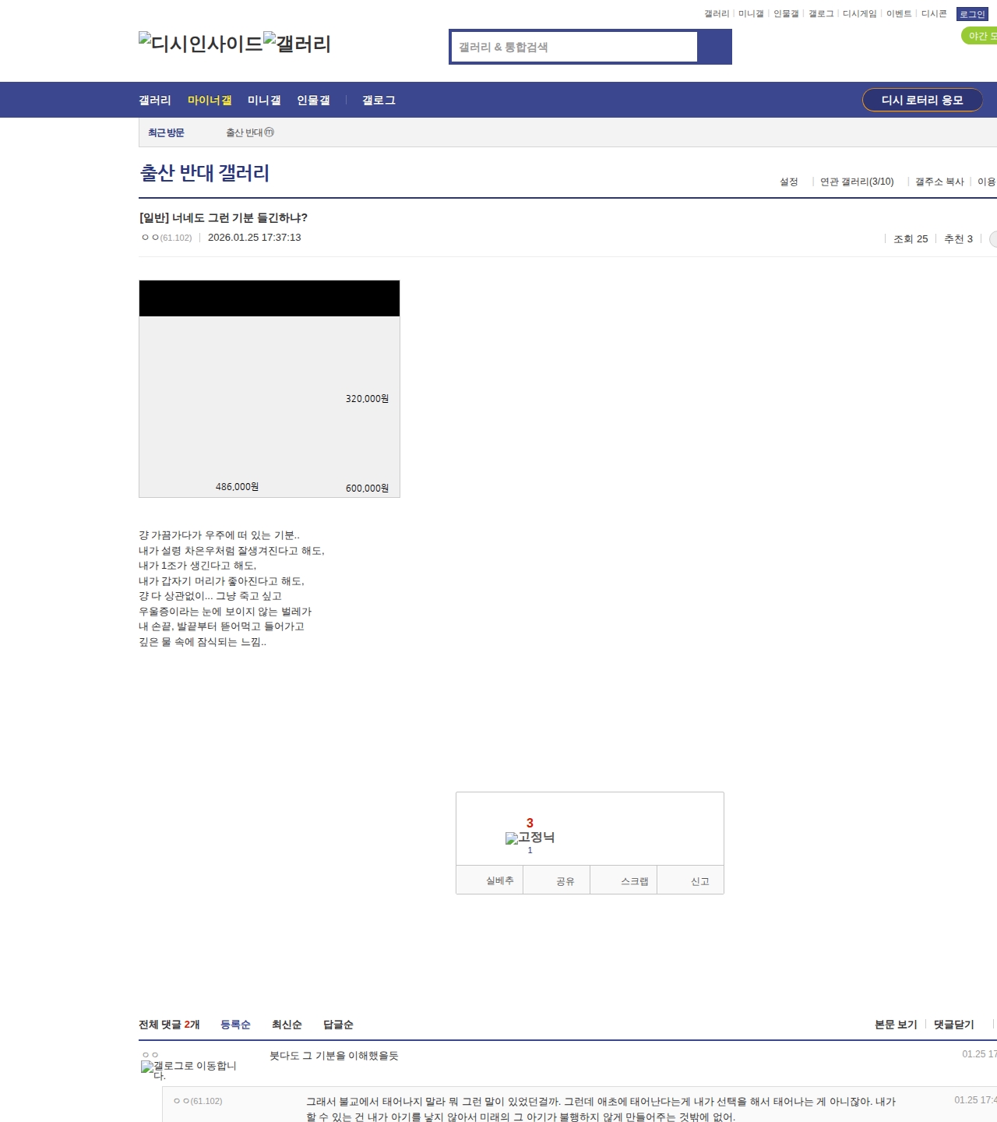Click the post date 2026.01.25 17:37:13

pos(255,238)
